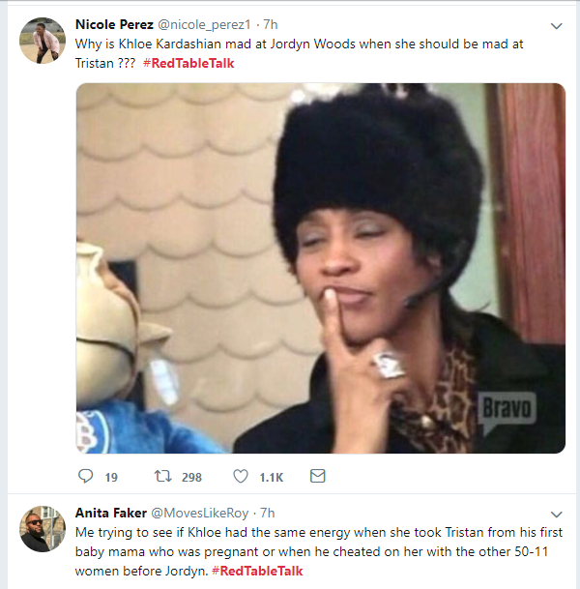Image resolution: width=580 pixels, height=589 pixels.
Task: Open Nicole Perez's profile picture
Action: 43,42
